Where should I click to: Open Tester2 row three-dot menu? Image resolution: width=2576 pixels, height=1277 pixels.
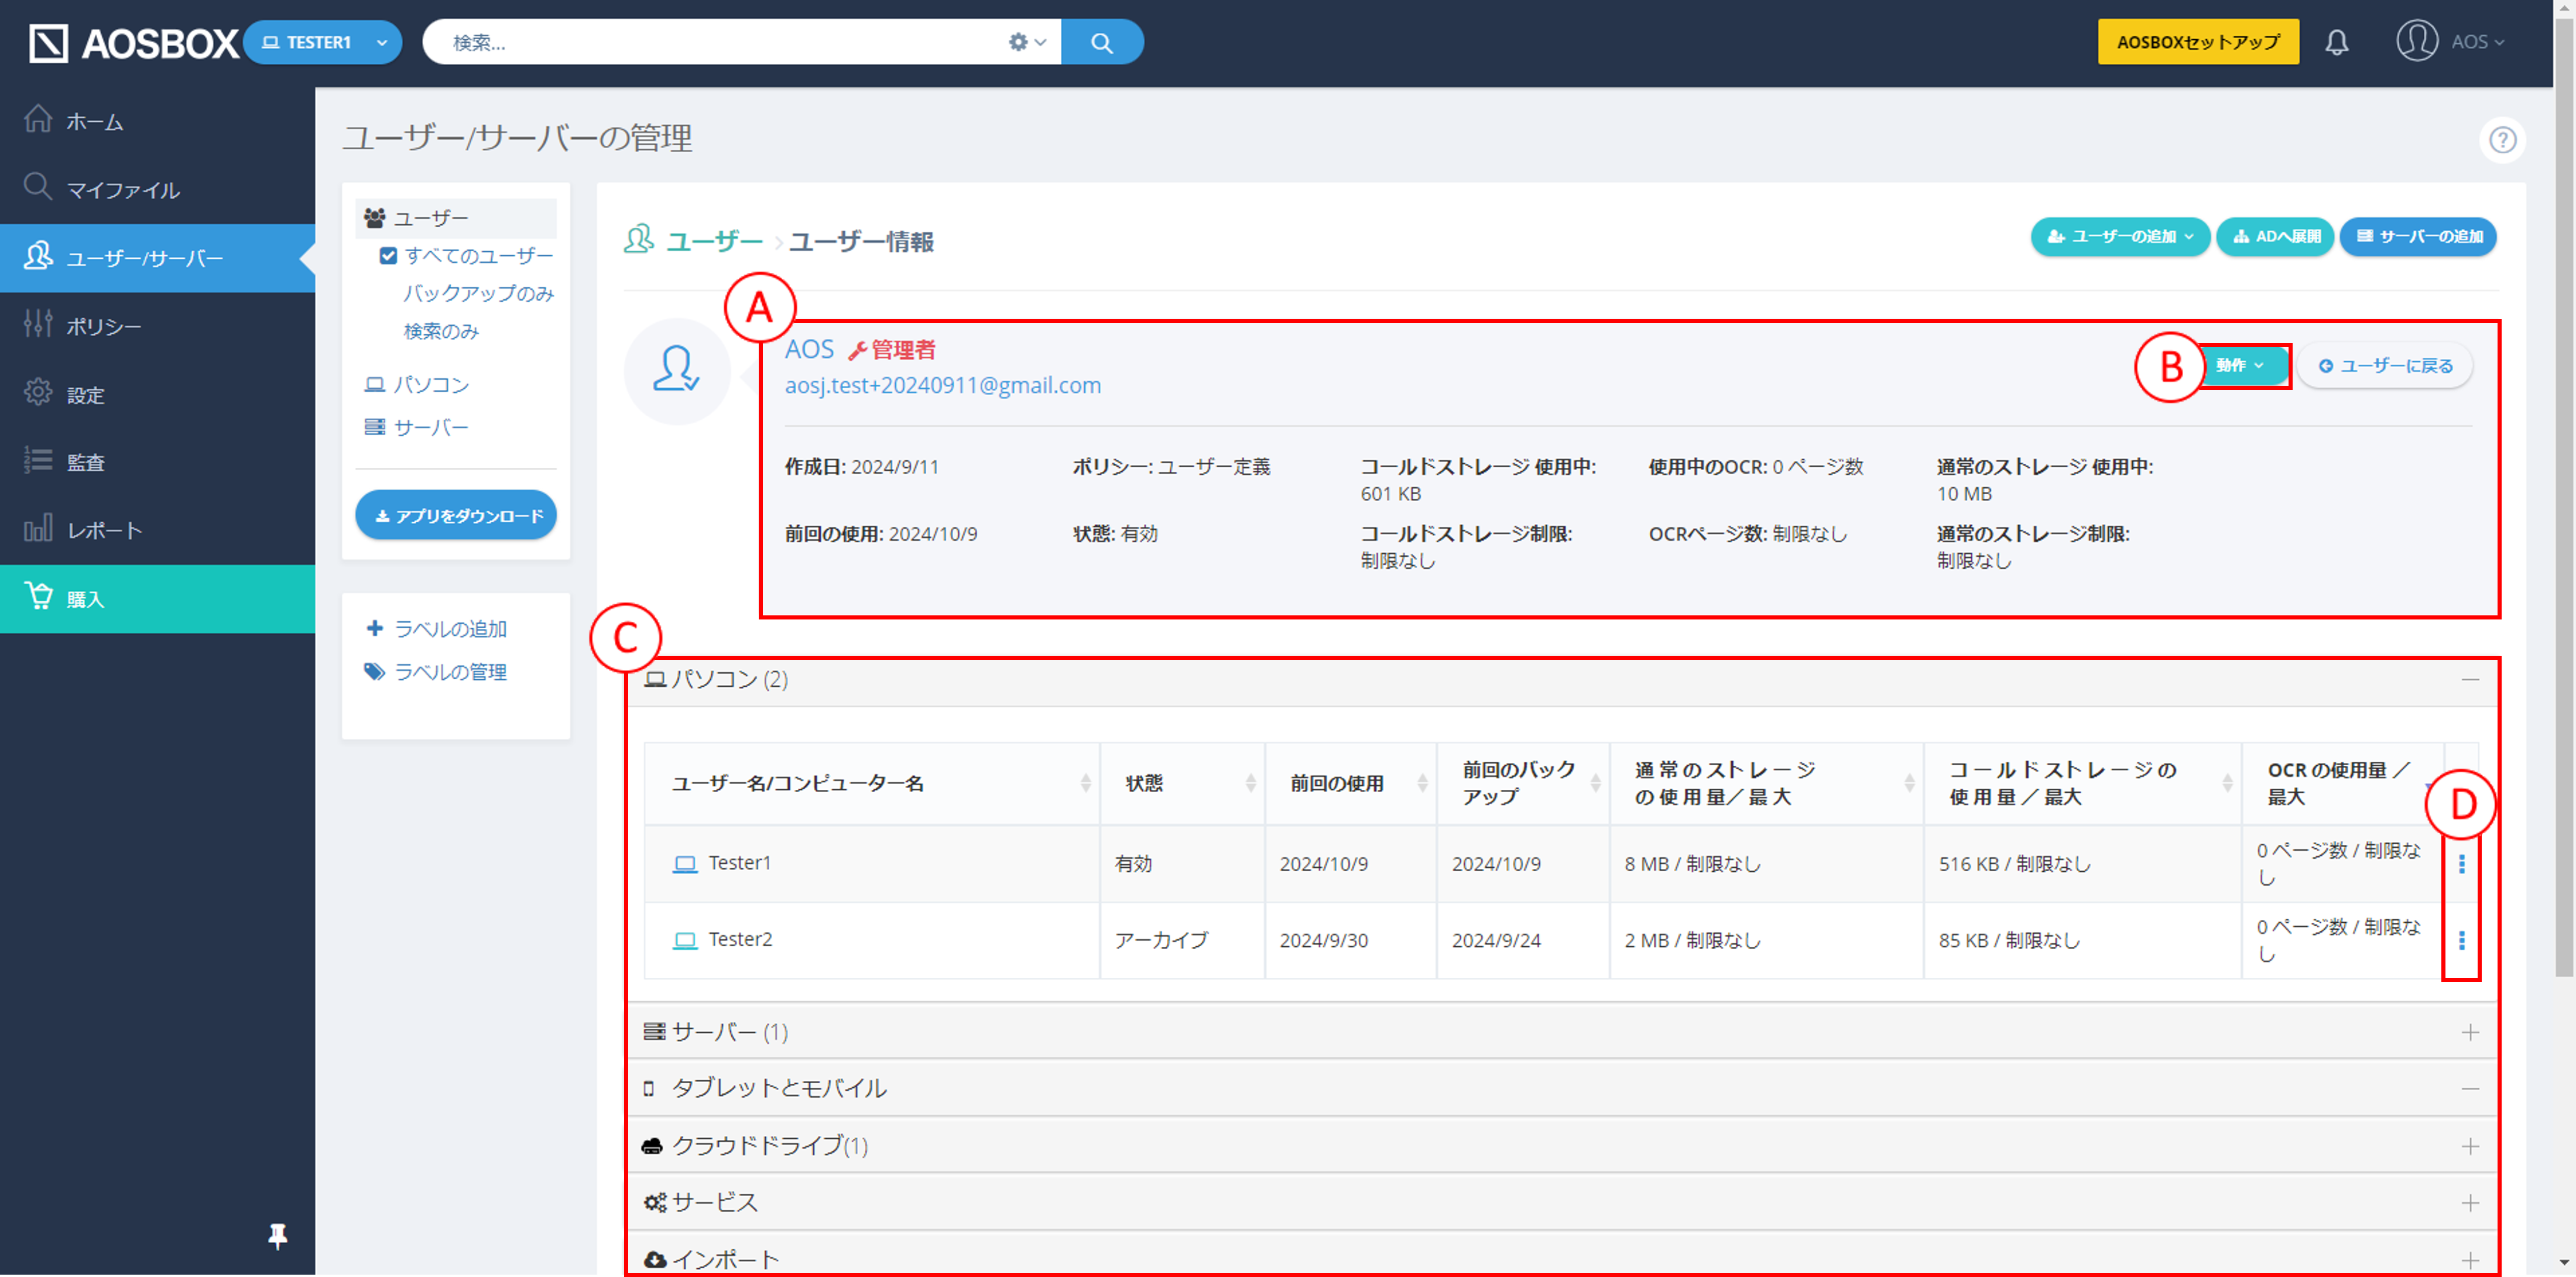pos(2462,941)
